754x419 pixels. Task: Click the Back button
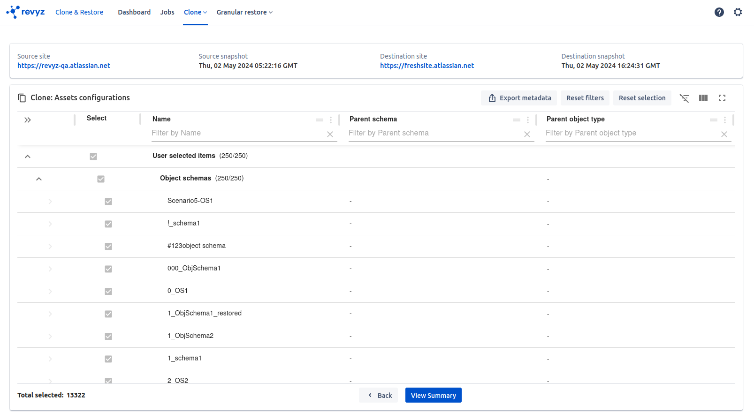pos(379,395)
